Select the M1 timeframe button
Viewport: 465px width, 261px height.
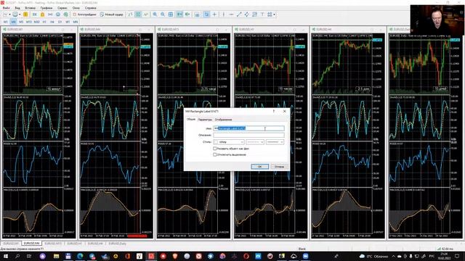(x=6, y=22)
